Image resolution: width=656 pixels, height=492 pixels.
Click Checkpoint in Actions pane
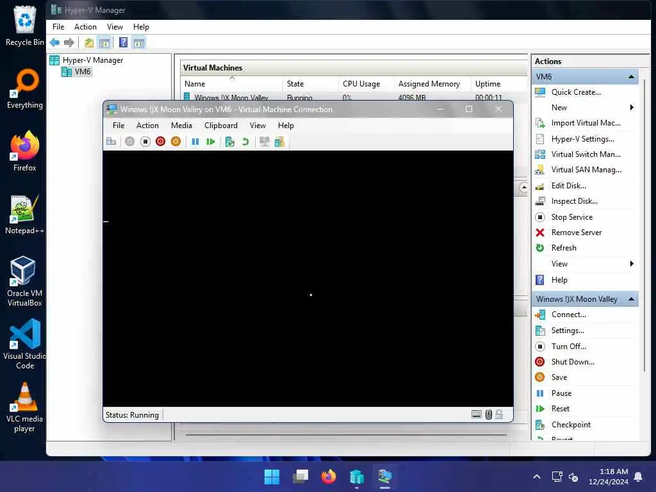(x=571, y=425)
